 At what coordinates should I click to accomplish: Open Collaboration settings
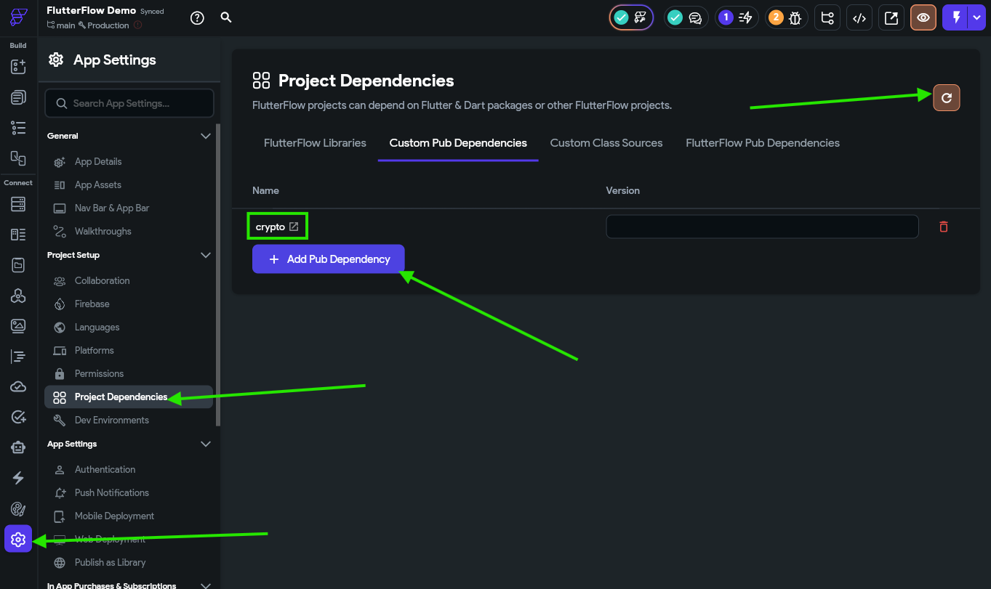pos(130,280)
